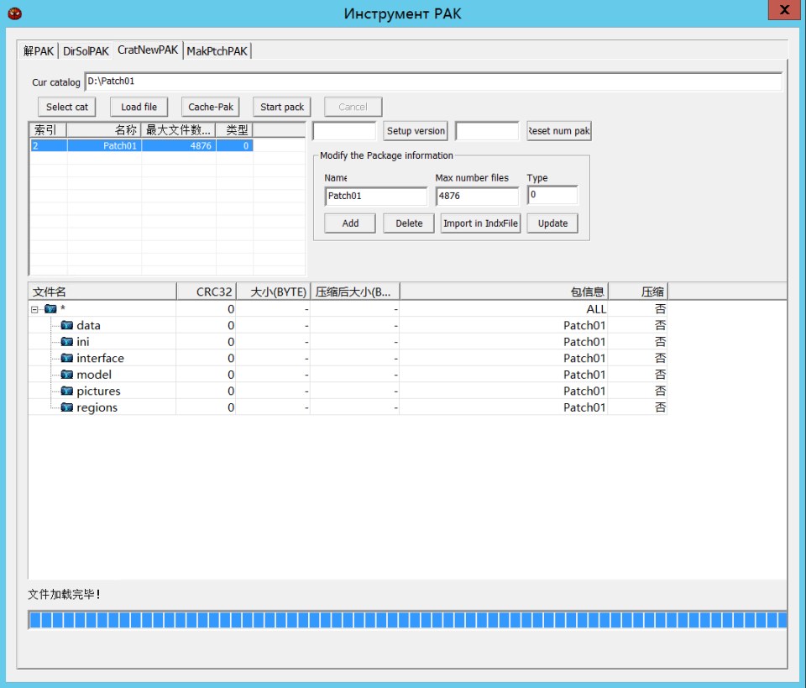Click the application icon in title bar
806x688 pixels.
(14, 13)
